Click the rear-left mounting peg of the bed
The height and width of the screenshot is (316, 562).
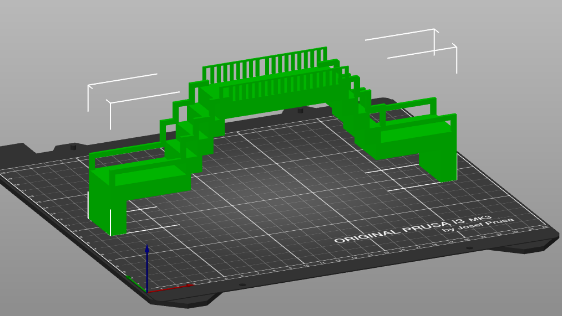[73, 147]
